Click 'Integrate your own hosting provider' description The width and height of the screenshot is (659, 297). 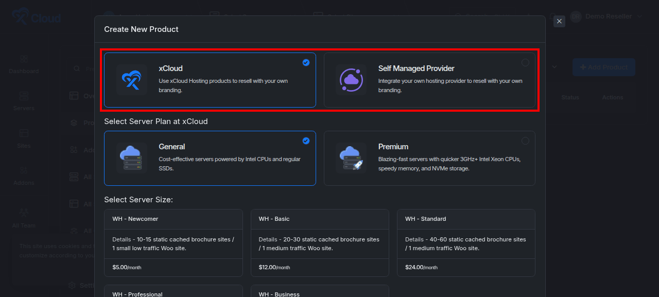(x=450, y=85)
